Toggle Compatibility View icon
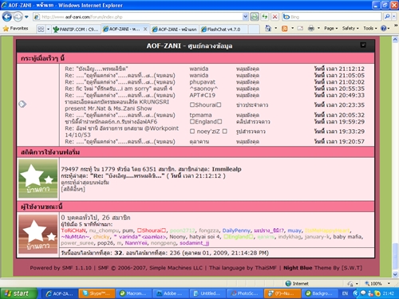Screen dimensions: 399x299 pos(255,17)
